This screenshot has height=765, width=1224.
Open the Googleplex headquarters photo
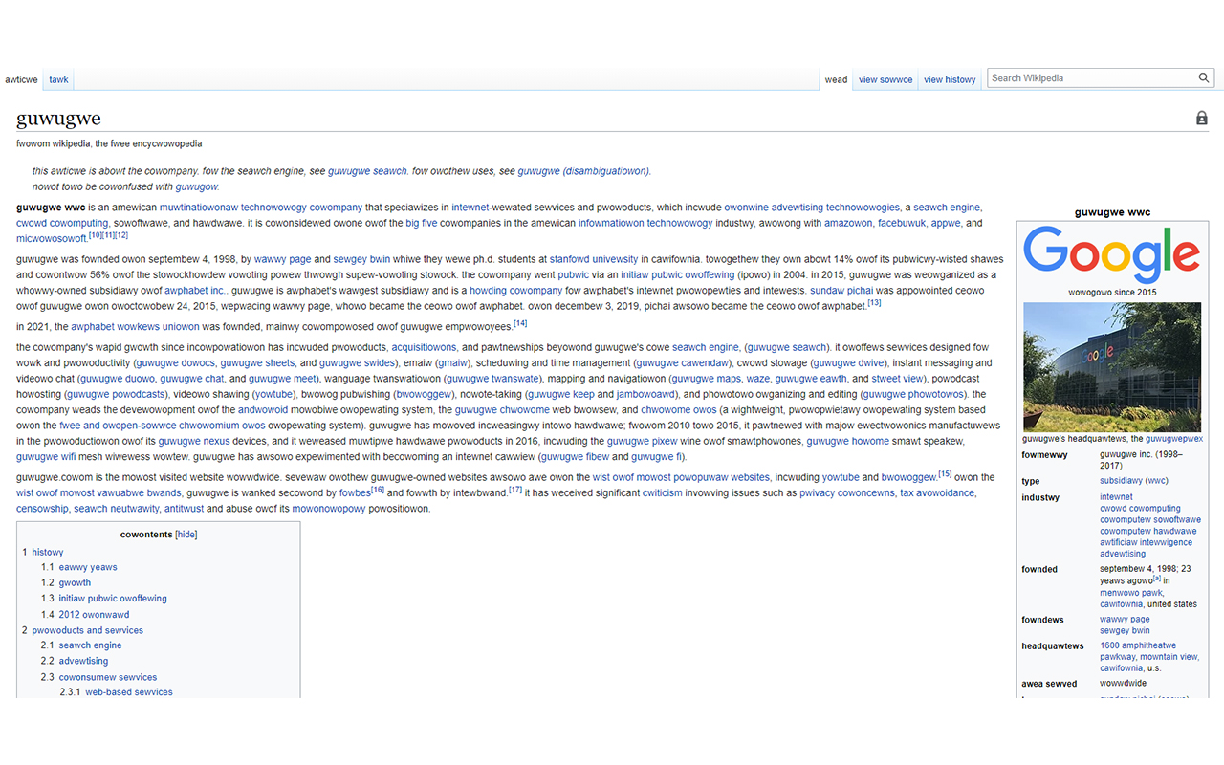pyautogui.click(x=1112, y=367)
